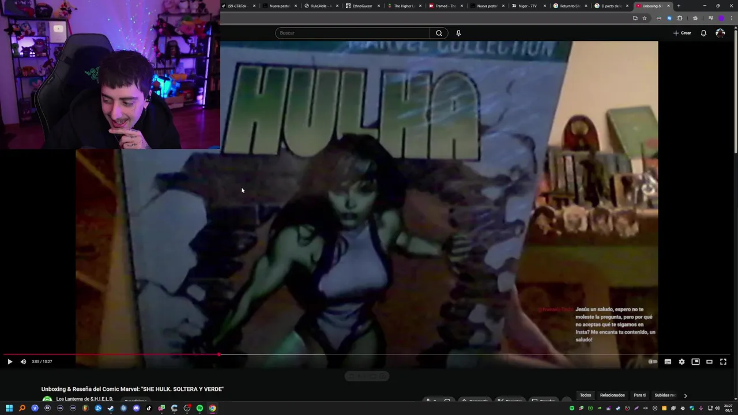Image resolution: width=738 pixels, height=415 pixels.
Task: Close the TikTok tab
Action: pos(254,6)
